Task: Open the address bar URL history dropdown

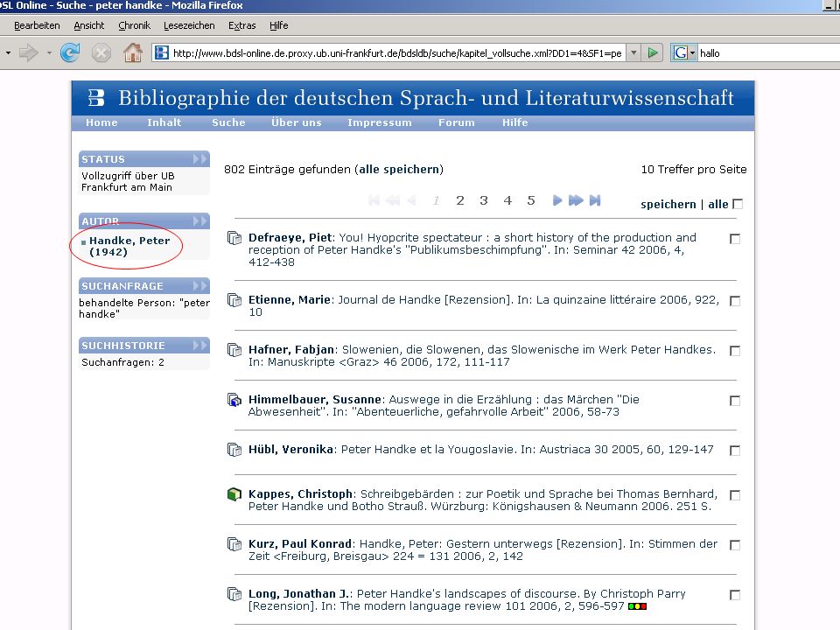Action: point(633,52)
